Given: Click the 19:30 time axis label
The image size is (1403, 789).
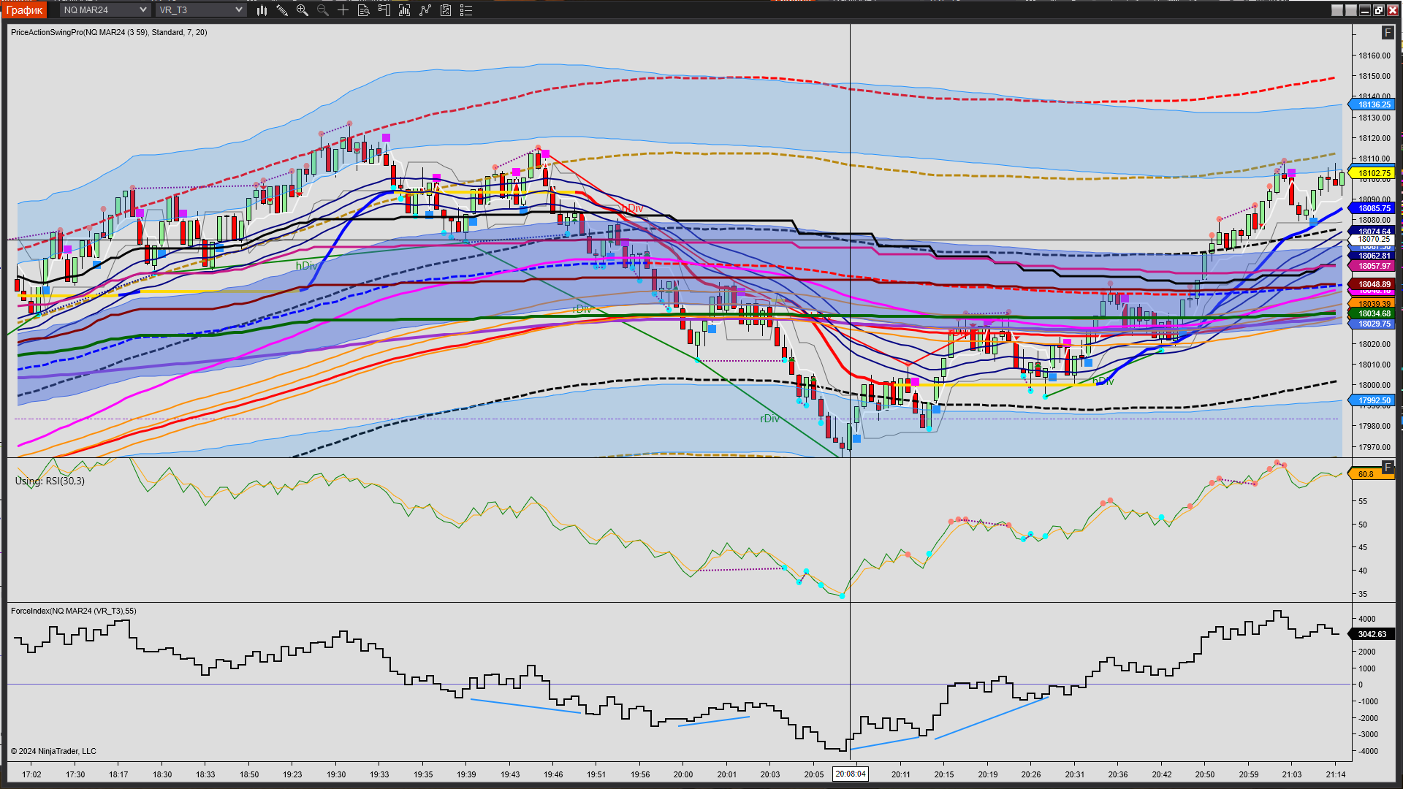Looking at the screenshot, I should [336, 775].
